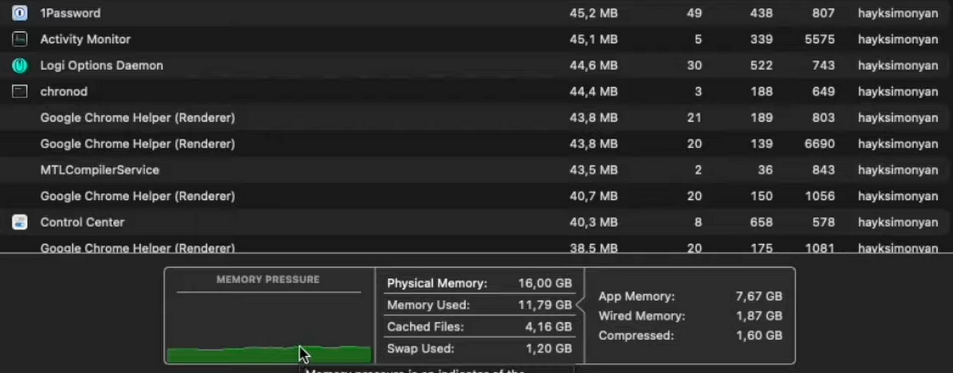Click the 40,3 MB memory value
The image size is (953, 373).
coord(593,222)
